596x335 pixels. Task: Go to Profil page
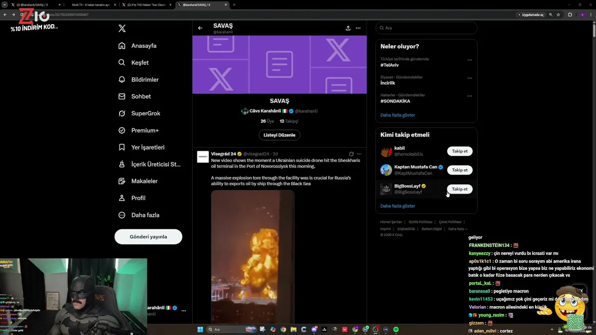coord(132,198)
